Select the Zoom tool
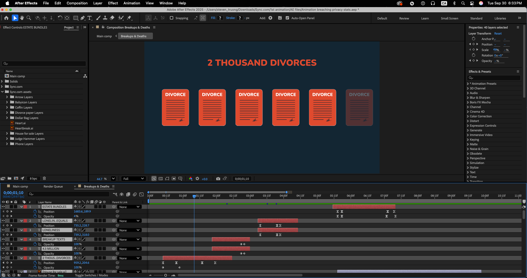 coord(29,18)
